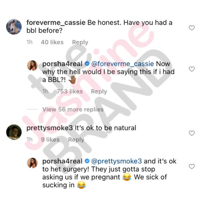Tap the heart beside prettysmoke3's comment
Viewport: 203px width, 203px height.
point(192,133)
